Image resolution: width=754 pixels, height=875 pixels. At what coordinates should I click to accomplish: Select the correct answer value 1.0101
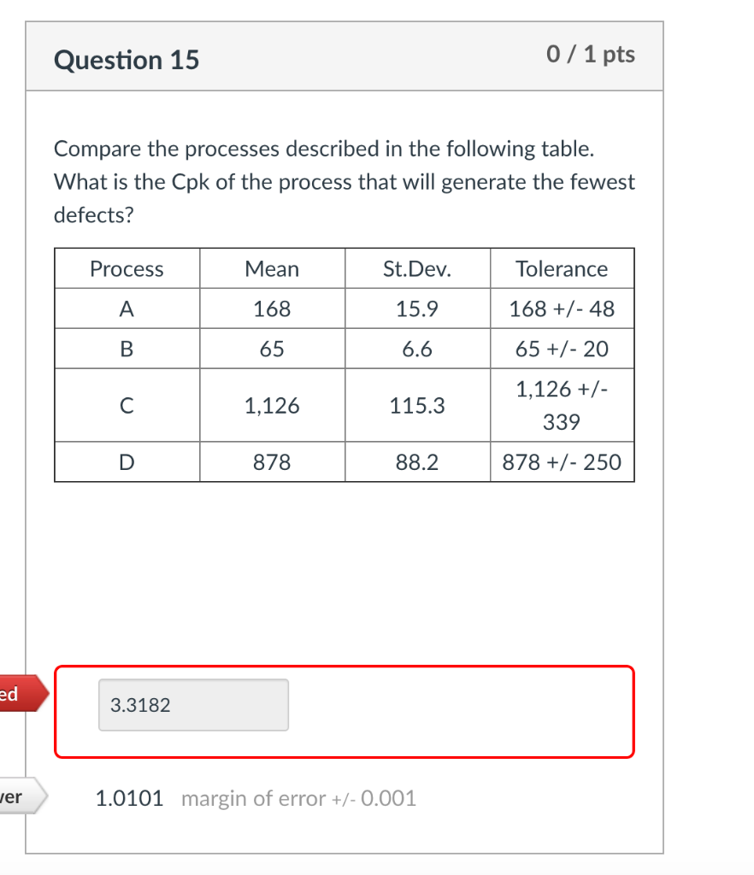point(129,798)
